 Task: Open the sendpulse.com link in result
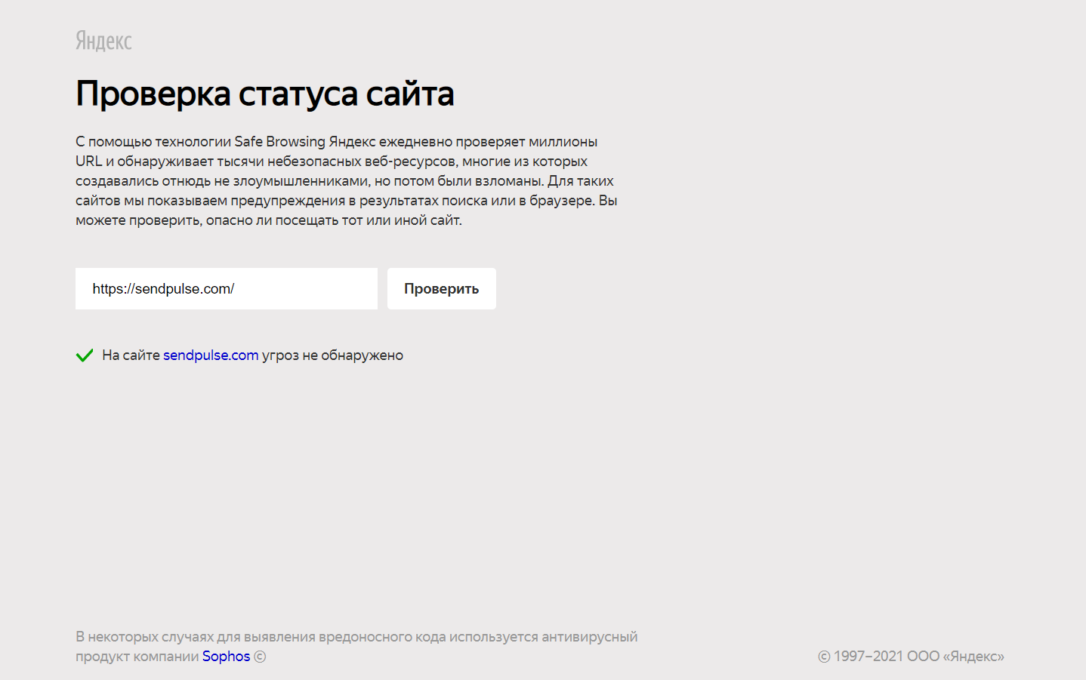[211, 355]
